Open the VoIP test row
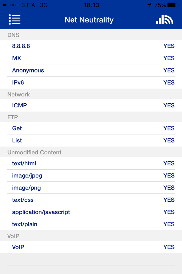Viewport: 182px width, 274px height. point(91,247)
